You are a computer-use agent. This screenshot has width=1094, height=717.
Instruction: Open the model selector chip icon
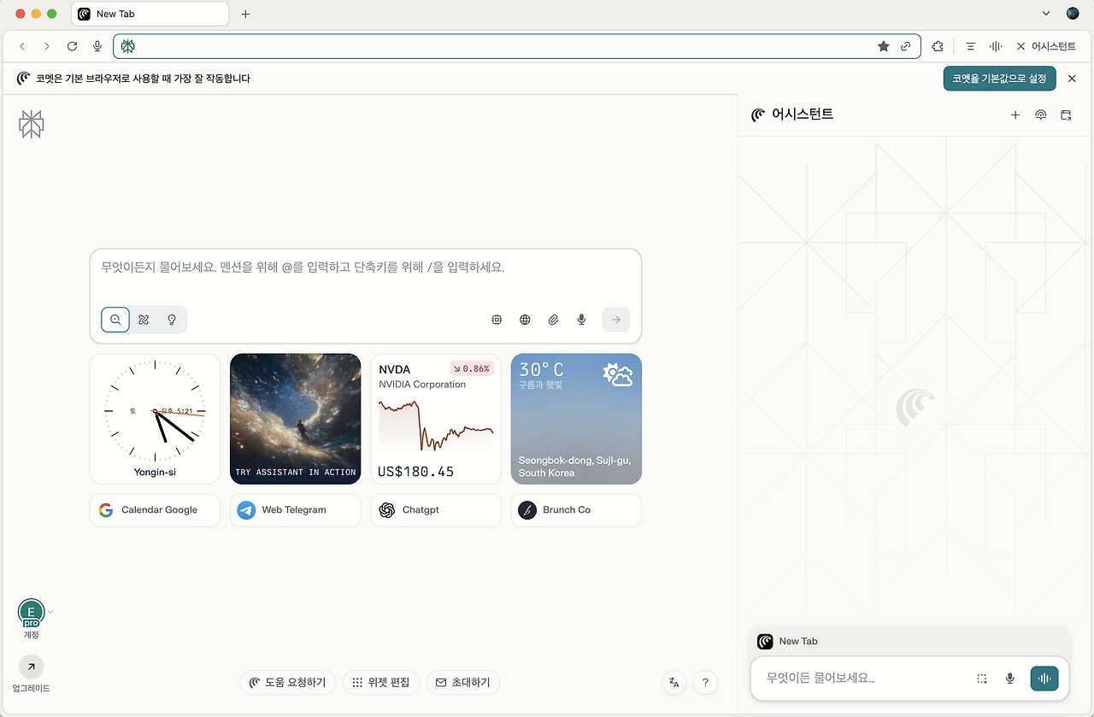[497, 320]
